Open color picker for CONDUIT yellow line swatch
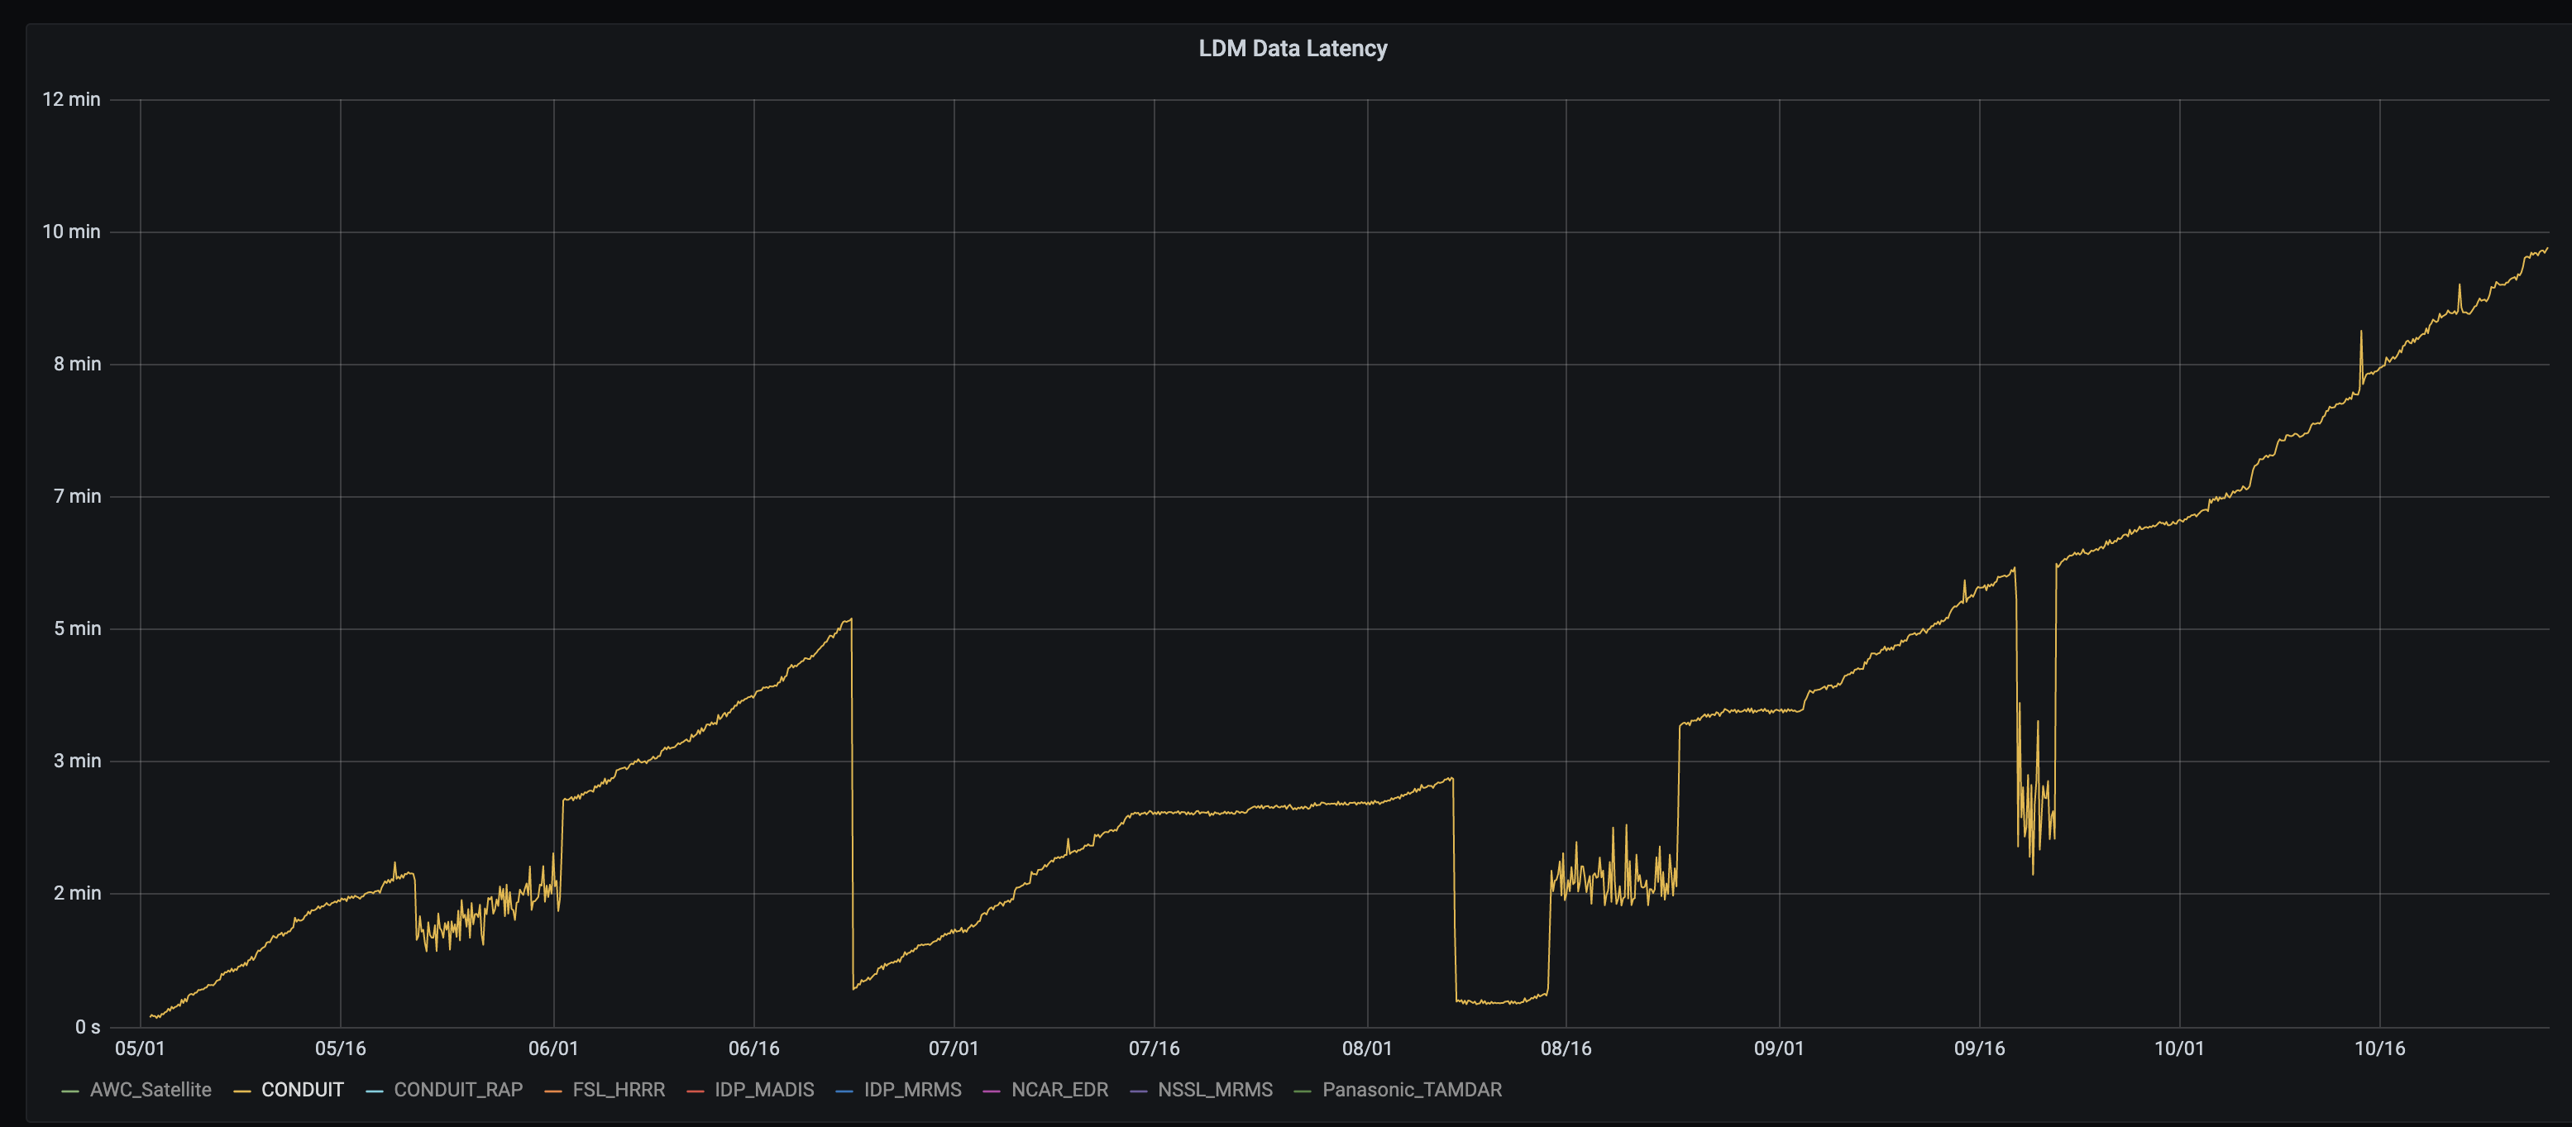Screen dimensions: 2572x1127 point(241,1091)
